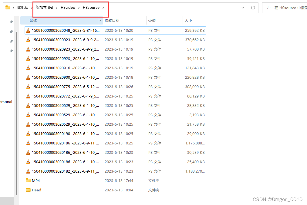This screenshot has width=307, height=205.
Task: Select VLC icon of the 28,832 KB file
Action: click(28, 105)
